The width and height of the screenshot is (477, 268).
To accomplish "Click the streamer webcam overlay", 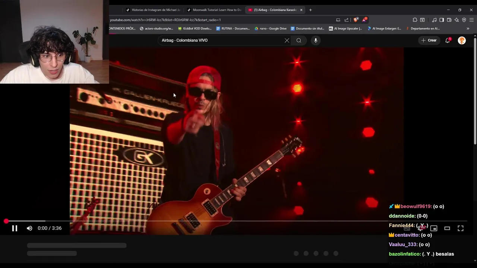I will pos(54,42).
